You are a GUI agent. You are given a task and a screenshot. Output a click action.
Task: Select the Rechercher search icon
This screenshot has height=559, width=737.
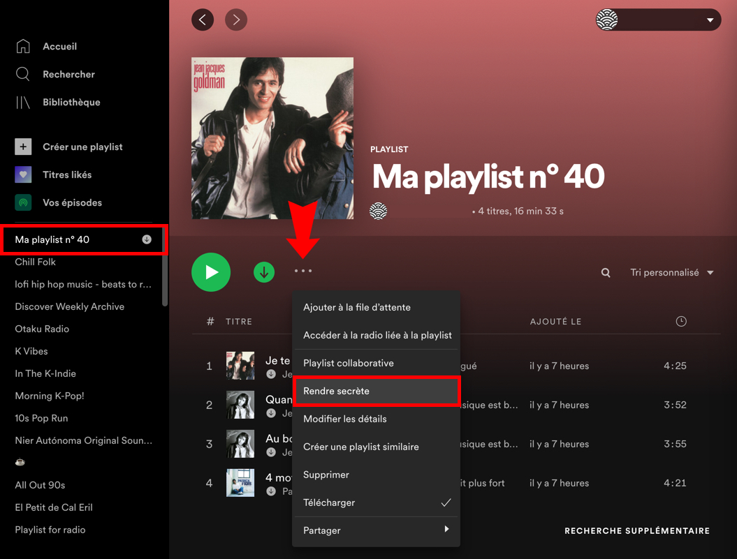[x=24, y=74]
